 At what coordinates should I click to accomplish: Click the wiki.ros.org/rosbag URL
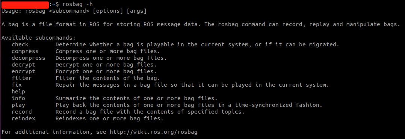pyautogui.click(x=154, y=132)
